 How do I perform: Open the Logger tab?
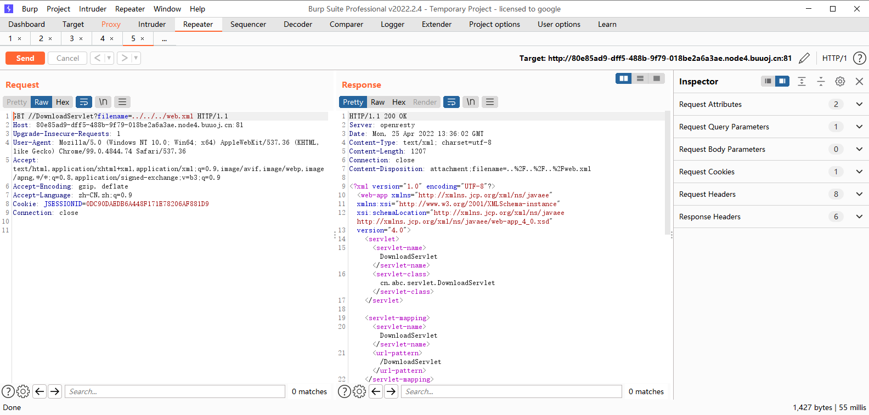click(392, 24)
